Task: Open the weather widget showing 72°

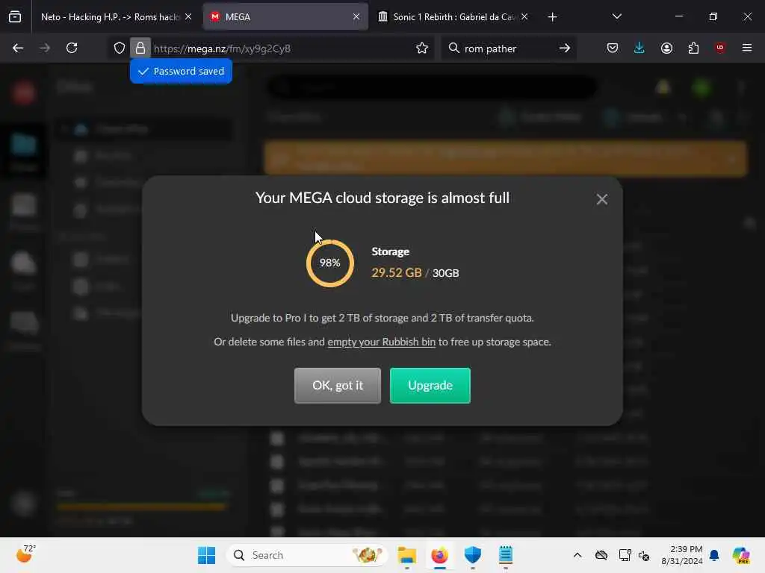Action: pyautogui.click(x=25, y=554)
